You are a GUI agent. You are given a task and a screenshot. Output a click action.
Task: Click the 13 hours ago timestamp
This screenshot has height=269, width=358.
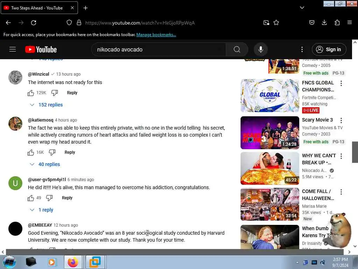point(68,74)
